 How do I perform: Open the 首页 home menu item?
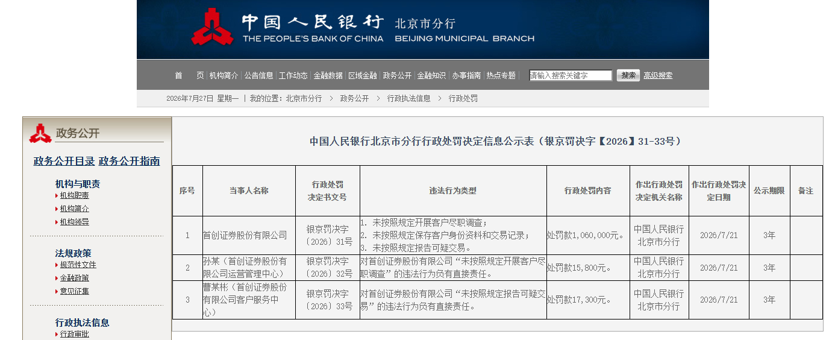[189, 75]
